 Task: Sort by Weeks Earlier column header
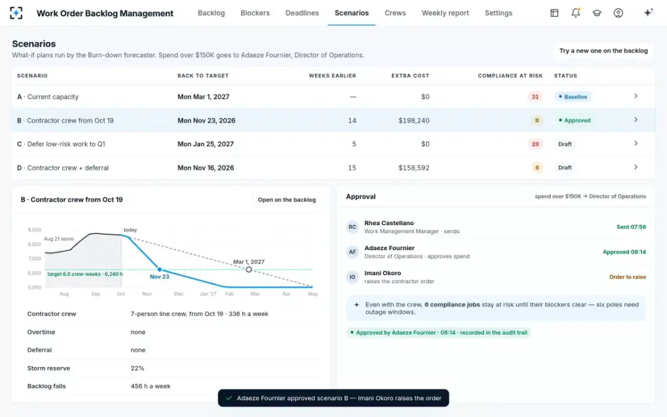click(x=332, y=76)
